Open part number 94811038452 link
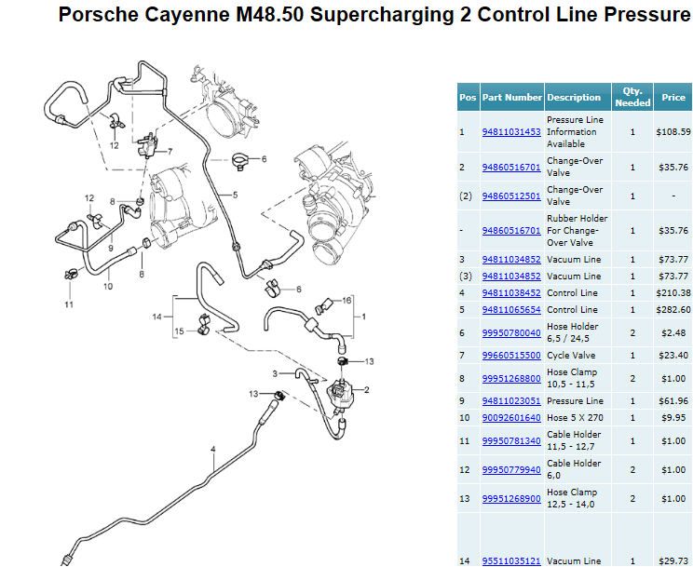This screenshot has height=567, width=693. click(511, 293)
